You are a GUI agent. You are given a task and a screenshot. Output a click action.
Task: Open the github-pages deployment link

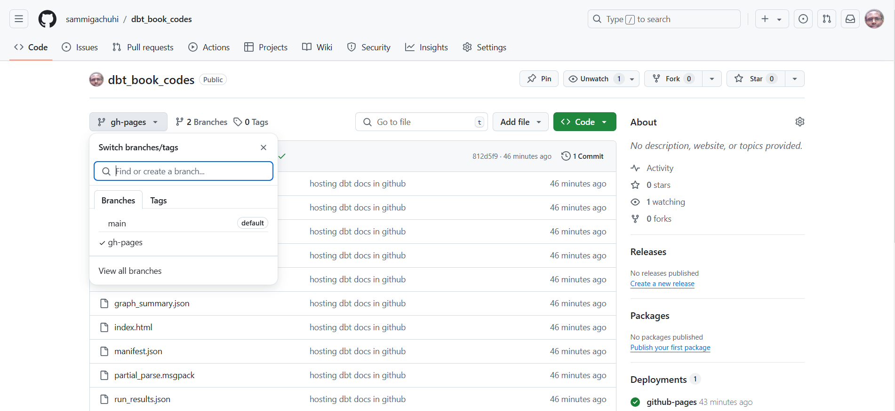[671, 402]
